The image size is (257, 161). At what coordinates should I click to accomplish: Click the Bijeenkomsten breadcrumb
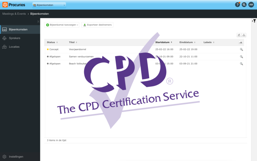pyautogui.click(x=40, y=14)
